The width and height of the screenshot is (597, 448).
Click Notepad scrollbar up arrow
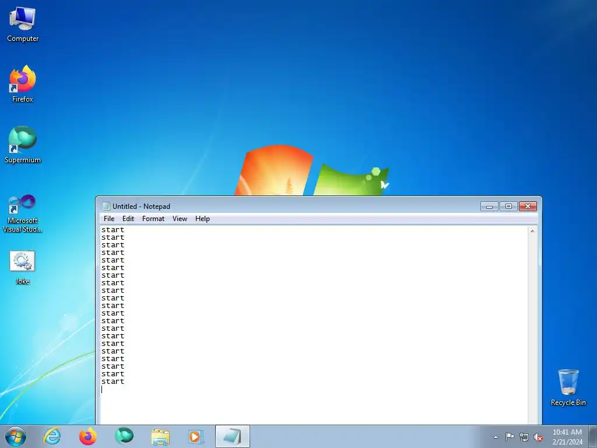(x=532, y=231)
